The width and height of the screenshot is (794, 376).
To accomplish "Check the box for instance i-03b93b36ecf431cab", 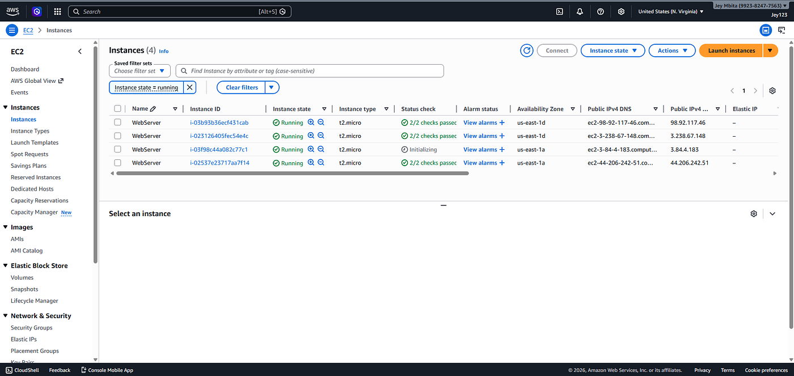I will click(x=117, y=122).
